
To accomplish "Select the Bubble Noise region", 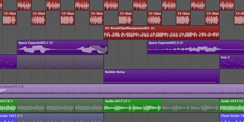I will tap(162, 76).
